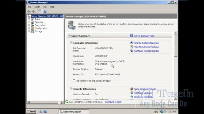Open Server Summary Help link
Image resolution: width=204 pixels, height=114 pixels.
[x=144, y=36]
